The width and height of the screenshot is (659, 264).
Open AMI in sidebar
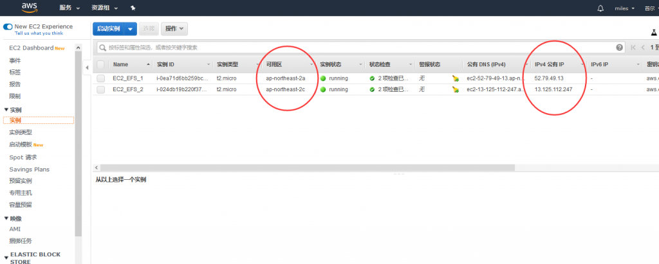(x=15, y=229)
